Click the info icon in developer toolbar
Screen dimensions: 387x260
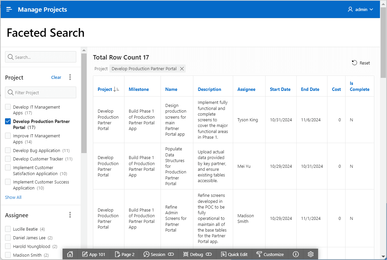click(296, 254)
